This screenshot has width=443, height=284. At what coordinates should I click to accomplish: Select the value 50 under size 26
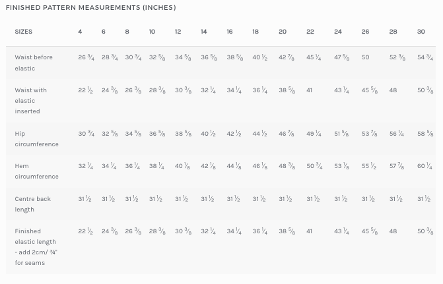pyautogui.click(x=365, y=57)
